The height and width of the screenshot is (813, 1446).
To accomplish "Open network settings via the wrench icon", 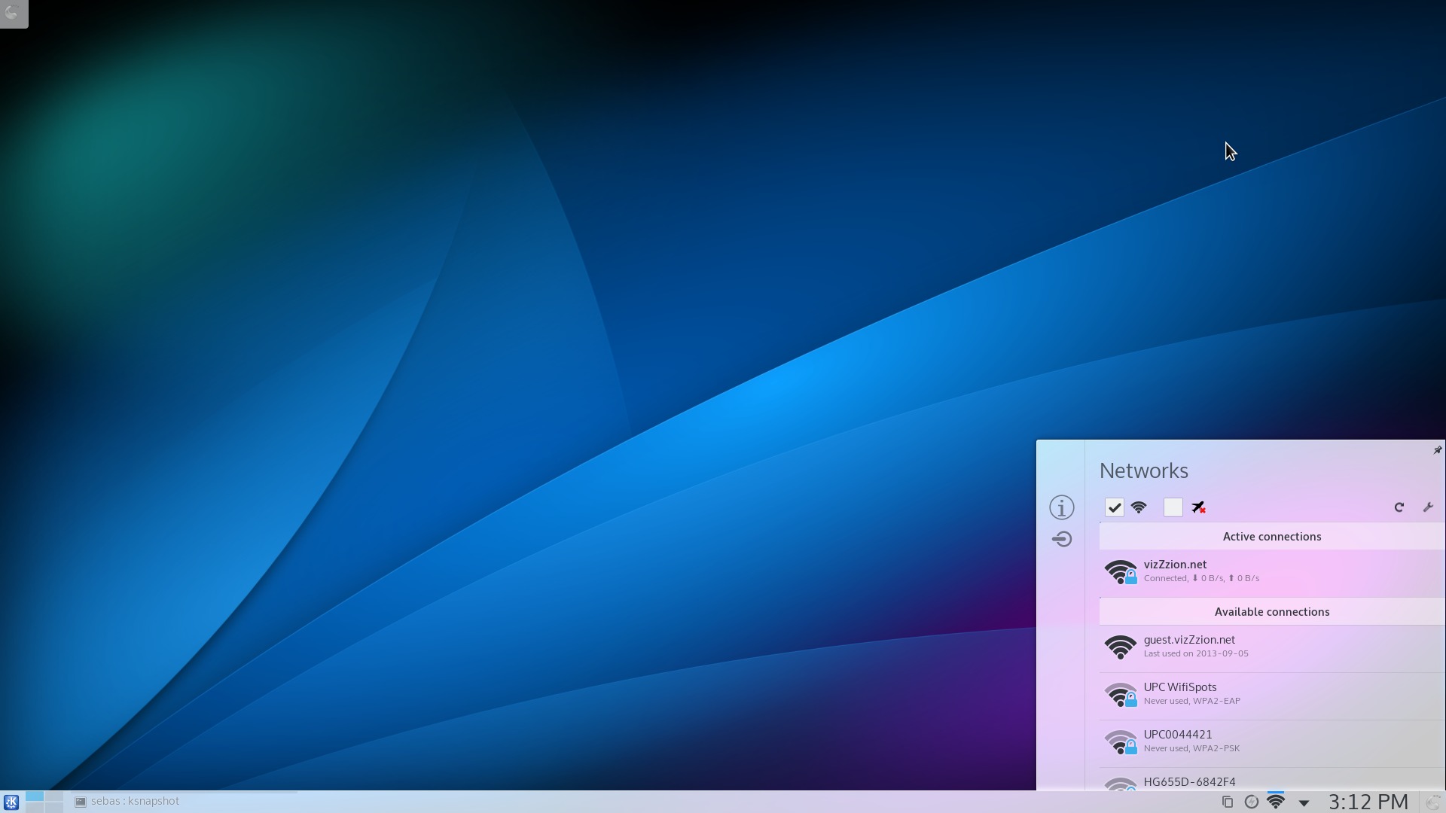I will [x=1429, y=507].
